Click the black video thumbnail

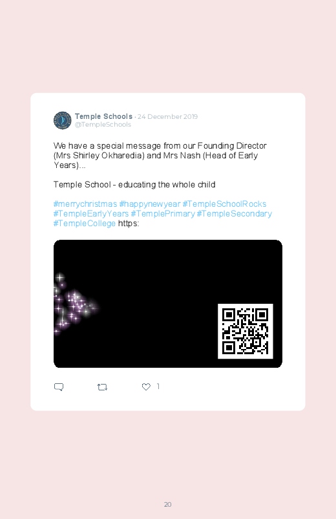[168, 304]
